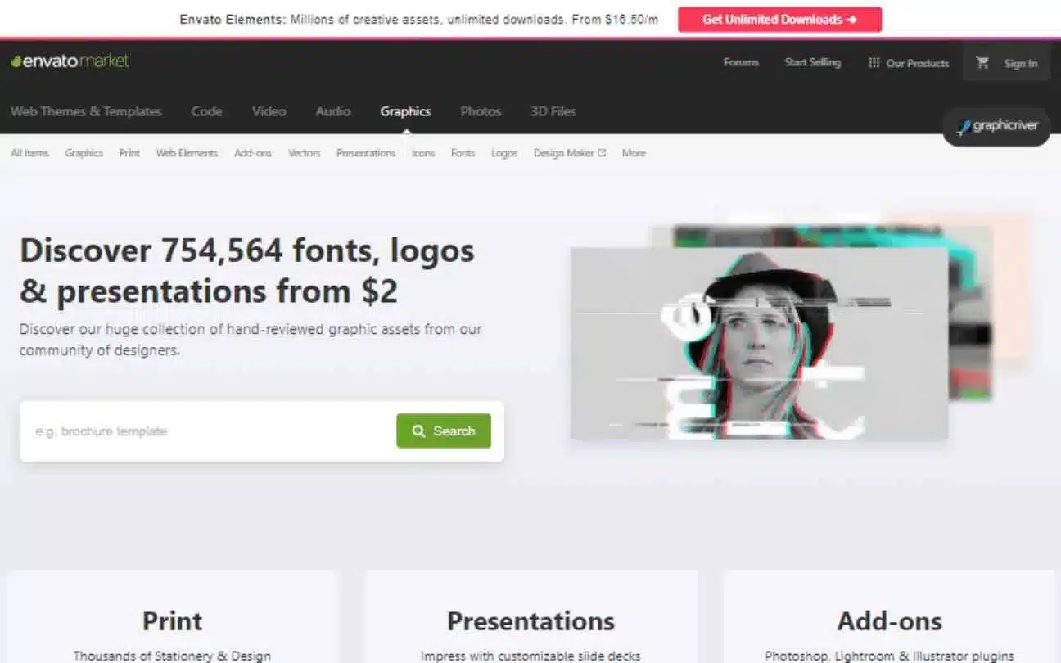Screen dimensions: 1061x663
Task: Click the Sign In link
Action: point(1021,63)
